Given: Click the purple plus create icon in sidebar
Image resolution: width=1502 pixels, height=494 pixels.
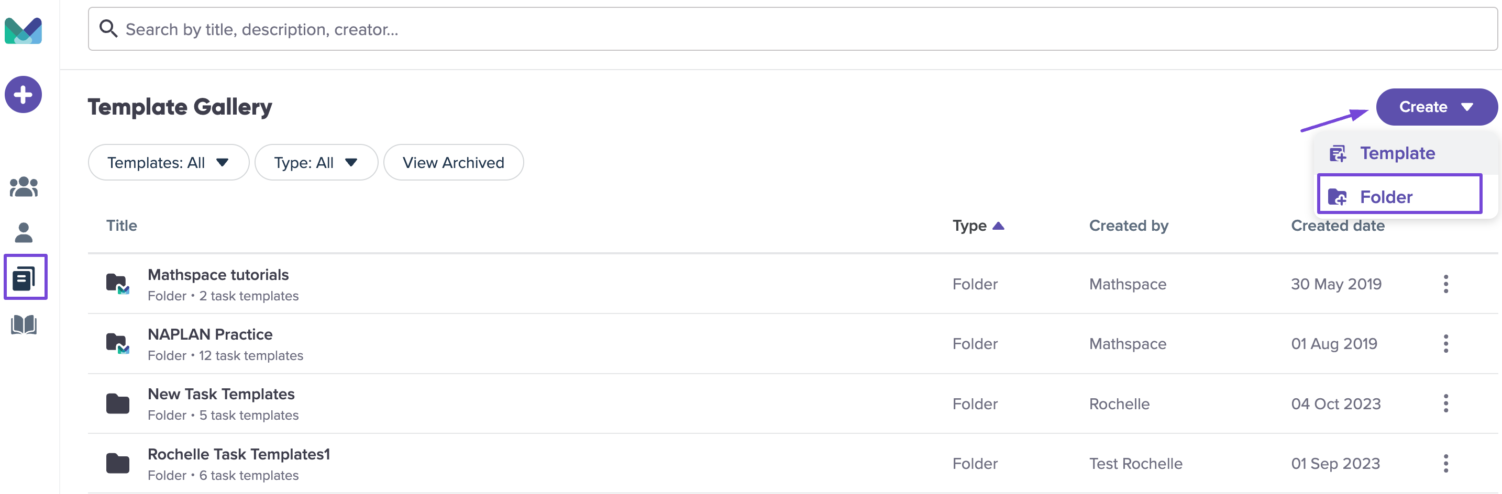Looking at the screenshot, I should click(x=24, y=94).
